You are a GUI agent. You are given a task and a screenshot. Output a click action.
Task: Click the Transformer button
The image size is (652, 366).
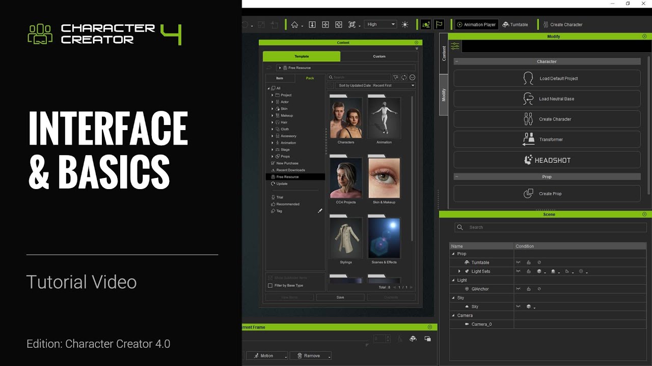point(547,139)
